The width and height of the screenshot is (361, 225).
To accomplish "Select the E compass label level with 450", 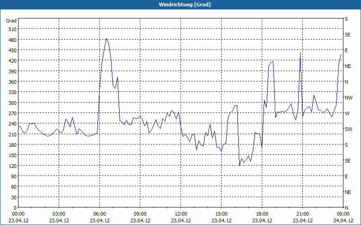I will (x=346, y=50).
